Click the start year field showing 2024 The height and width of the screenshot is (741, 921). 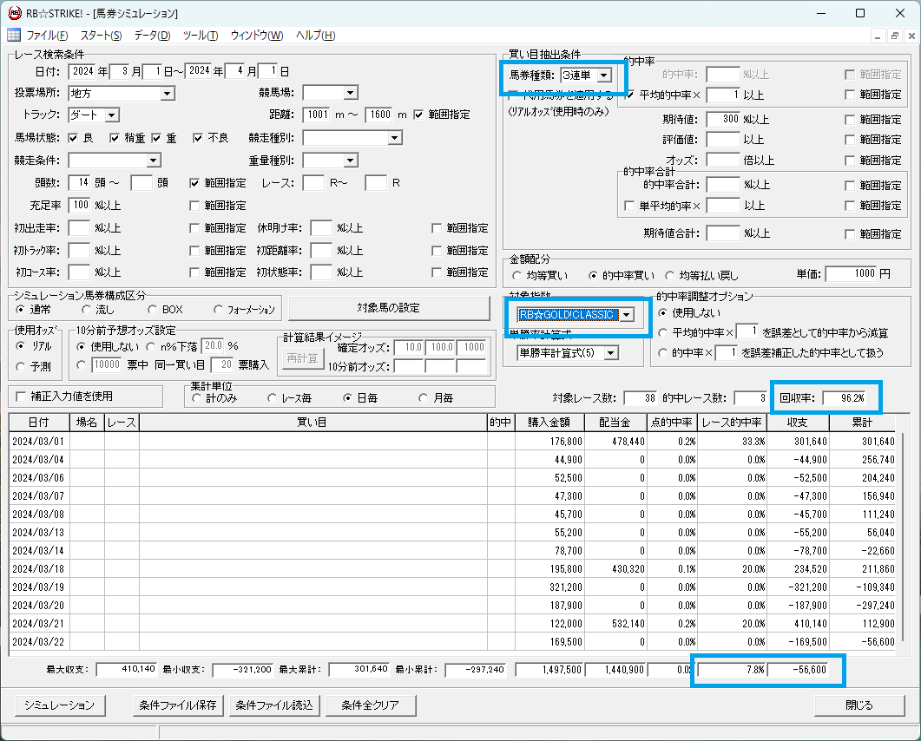pyautogui.click(x=81, y=71)
